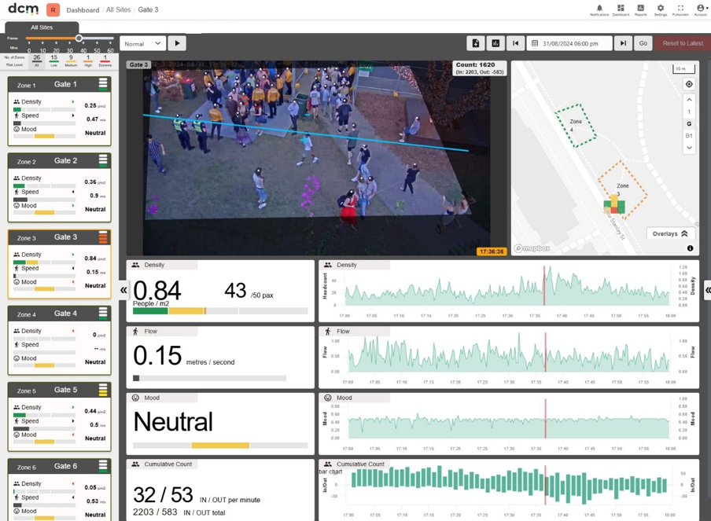Open the Normal playback speed dropdown
Viewport: 711px width, 521px height.
tap(142, 43)
